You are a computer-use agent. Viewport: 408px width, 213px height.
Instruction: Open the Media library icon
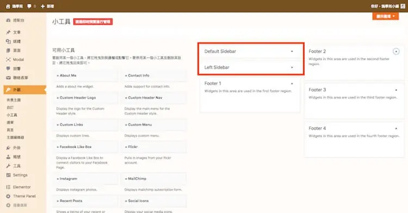(8, 41)
